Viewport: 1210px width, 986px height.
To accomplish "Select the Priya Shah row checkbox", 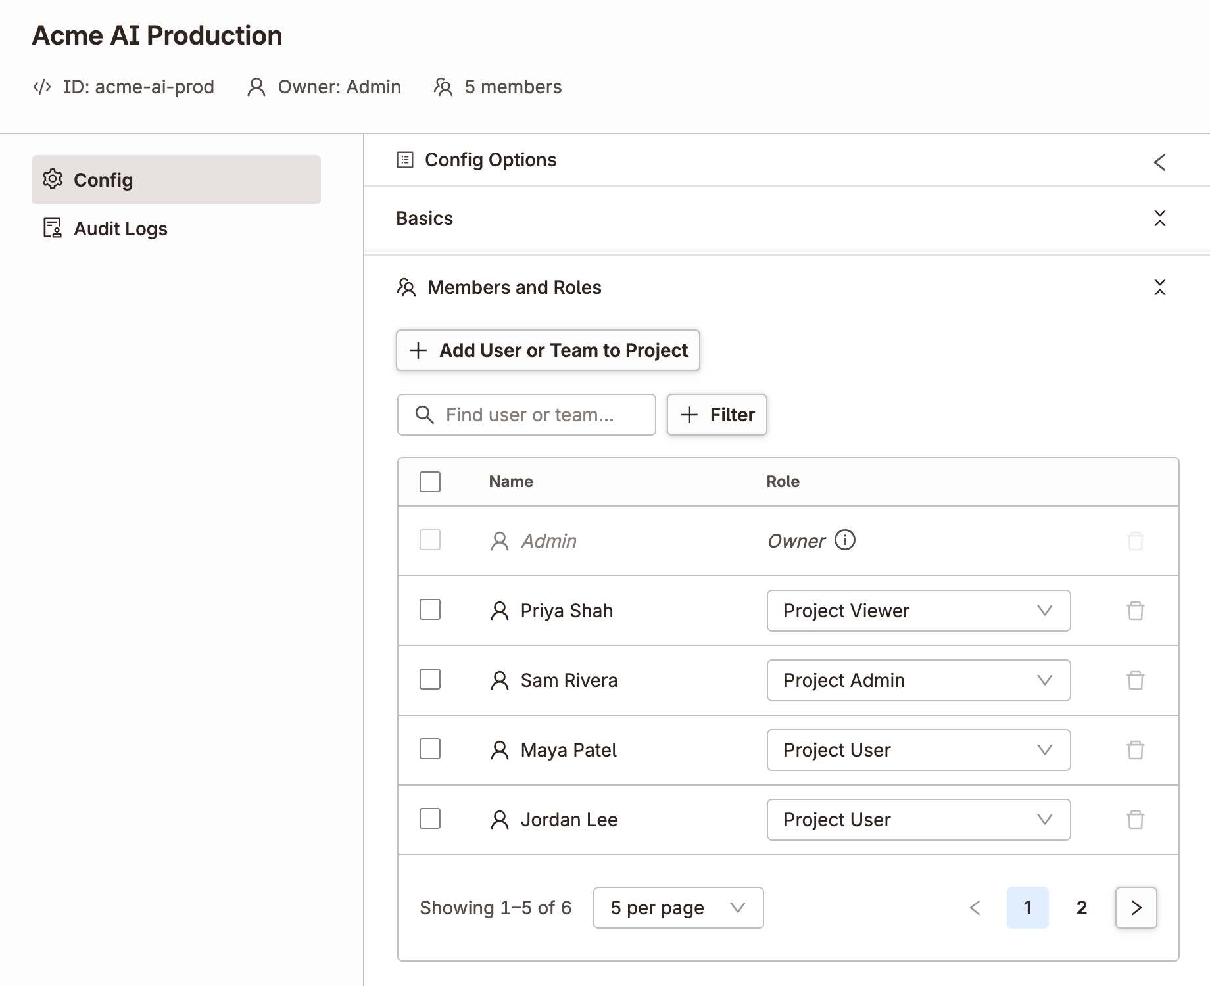I will (x=430, y=609).
